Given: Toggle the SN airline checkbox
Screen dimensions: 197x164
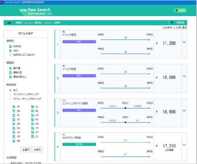Looking at the screenshot, I should click(14, 128).
